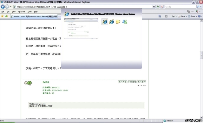Click the green Refresh page icon
Image resolution: width=203 pixels, height=123 pixels.
coord(158,7)
